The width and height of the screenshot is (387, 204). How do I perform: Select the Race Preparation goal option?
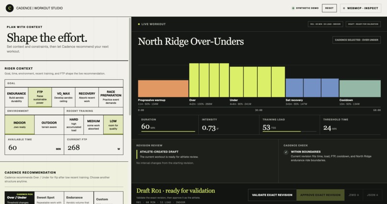point(111,97)
